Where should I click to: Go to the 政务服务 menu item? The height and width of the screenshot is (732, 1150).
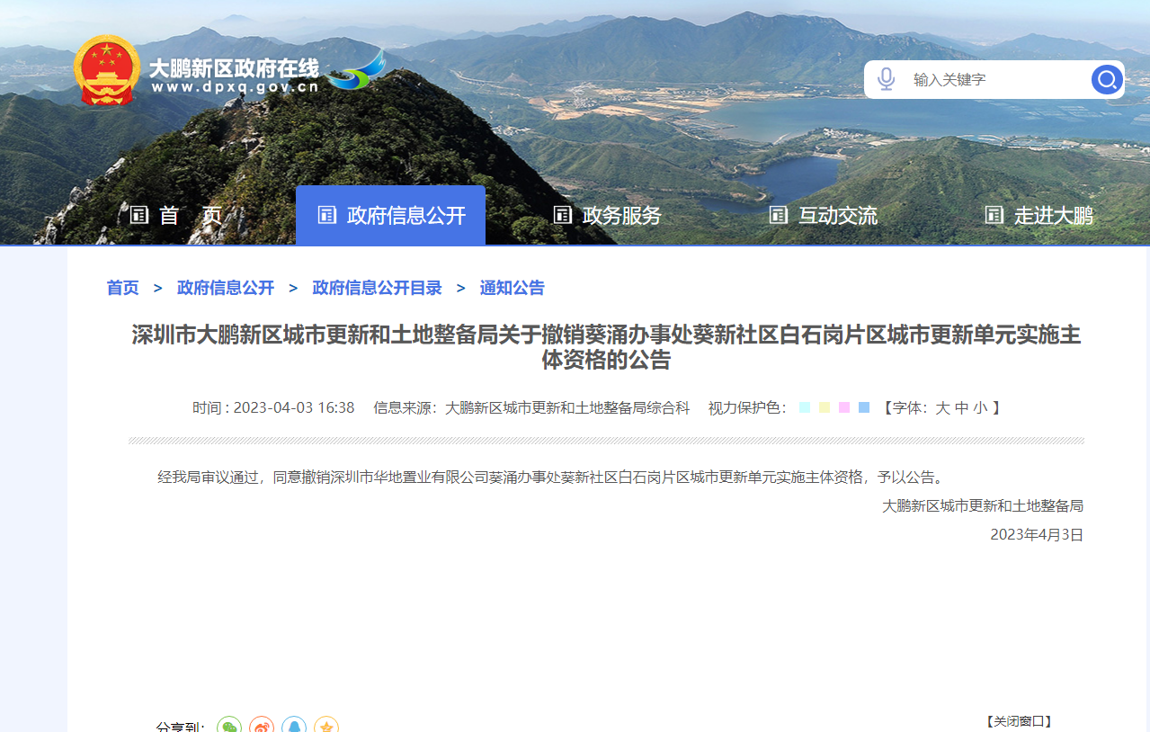point(607,216)
